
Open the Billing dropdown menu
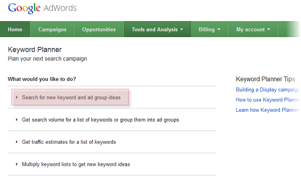pyautogui.click(x=209, y=29)
